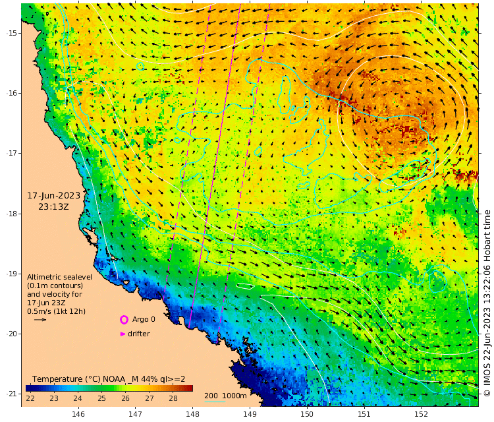Click the 'and velocity for' legend text
The image size is (494, 422).
pos(55,294)
